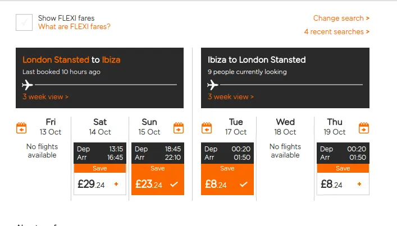Open 'What are FLEXI fares?' link
This screenshot has width=397, height=226.
tap(74, 26)
